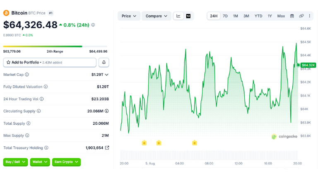Click the 1,903,654 treasury holding value
The width and height of the screenshot is (318, 179).
(x=94, y=148)
